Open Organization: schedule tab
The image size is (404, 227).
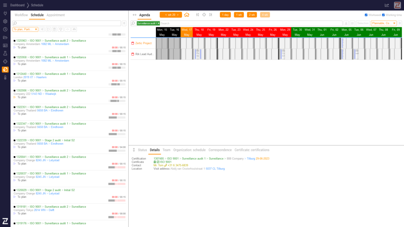point(189,150)
